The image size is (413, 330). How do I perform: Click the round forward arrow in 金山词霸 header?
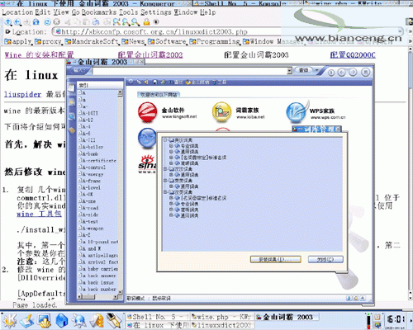(x=353, y=73)
